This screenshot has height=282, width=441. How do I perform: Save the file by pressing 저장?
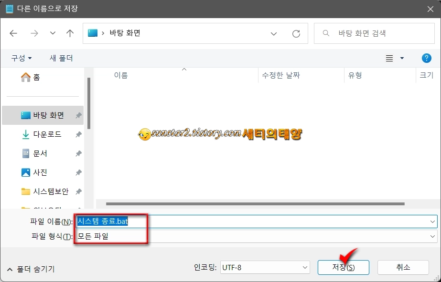pyautogui.click(x=343, y=267)
